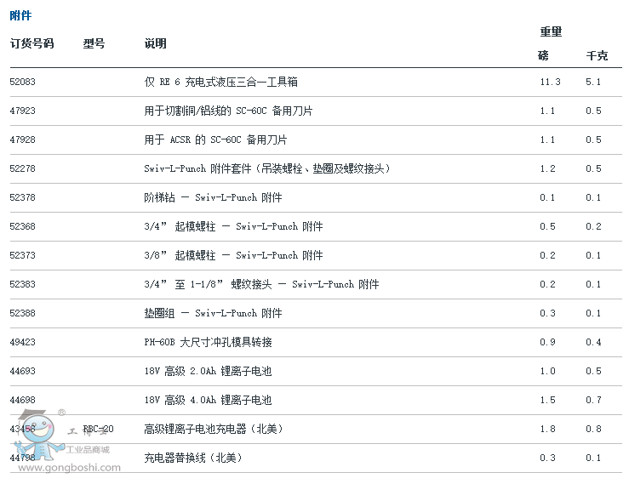Click order number 47928
Viewport: 629px width, 484px height.
point(22,140)
